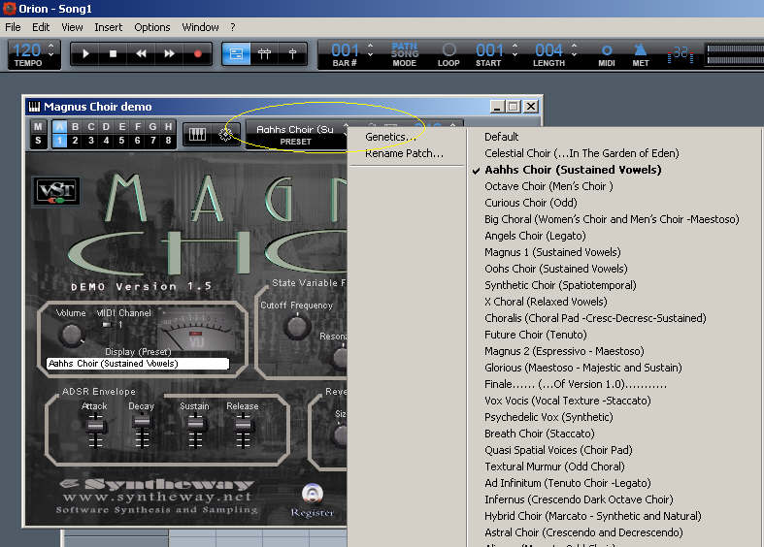Select the Default preset
This screenshot has width=764, height=547.
tap(501, 137)
